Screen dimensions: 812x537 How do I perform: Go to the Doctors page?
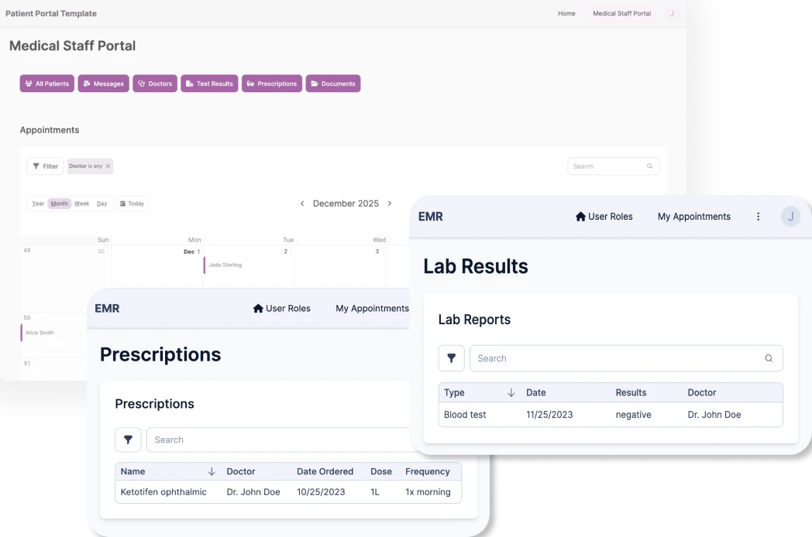click(155, 84)
